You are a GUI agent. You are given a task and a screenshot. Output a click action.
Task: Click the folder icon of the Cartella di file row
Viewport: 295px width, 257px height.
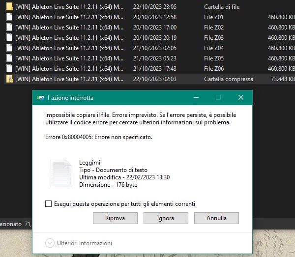coord(9,6)
